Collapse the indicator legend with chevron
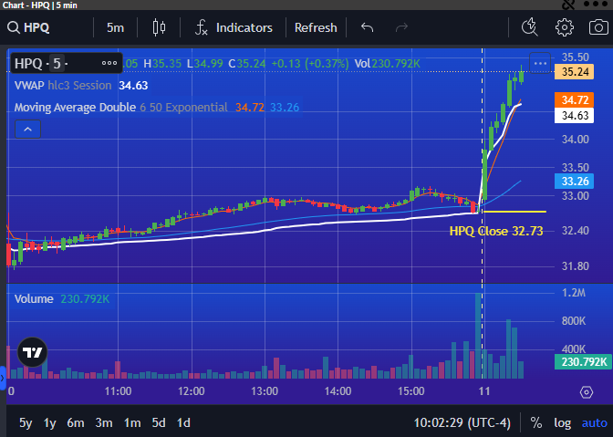The height and width of the screenshot is (437, 613). (27, 130)
